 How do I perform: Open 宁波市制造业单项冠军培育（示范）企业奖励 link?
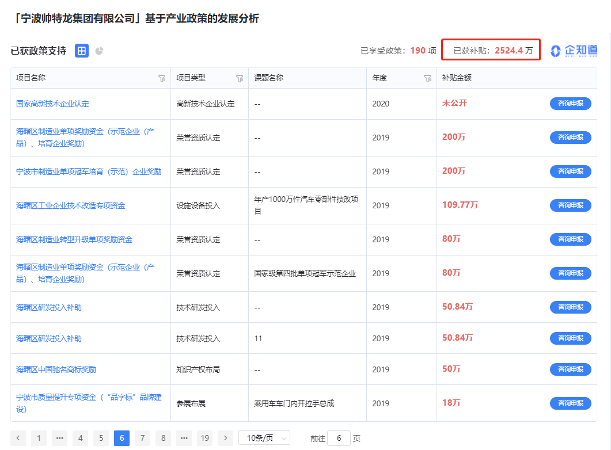point(89,171)
